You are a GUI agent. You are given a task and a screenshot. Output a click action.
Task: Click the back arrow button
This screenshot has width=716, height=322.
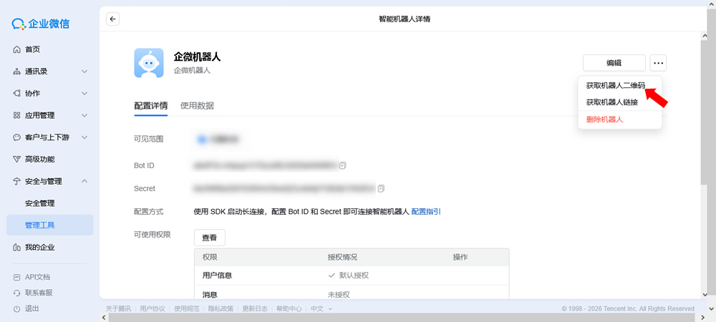(112, 19)
